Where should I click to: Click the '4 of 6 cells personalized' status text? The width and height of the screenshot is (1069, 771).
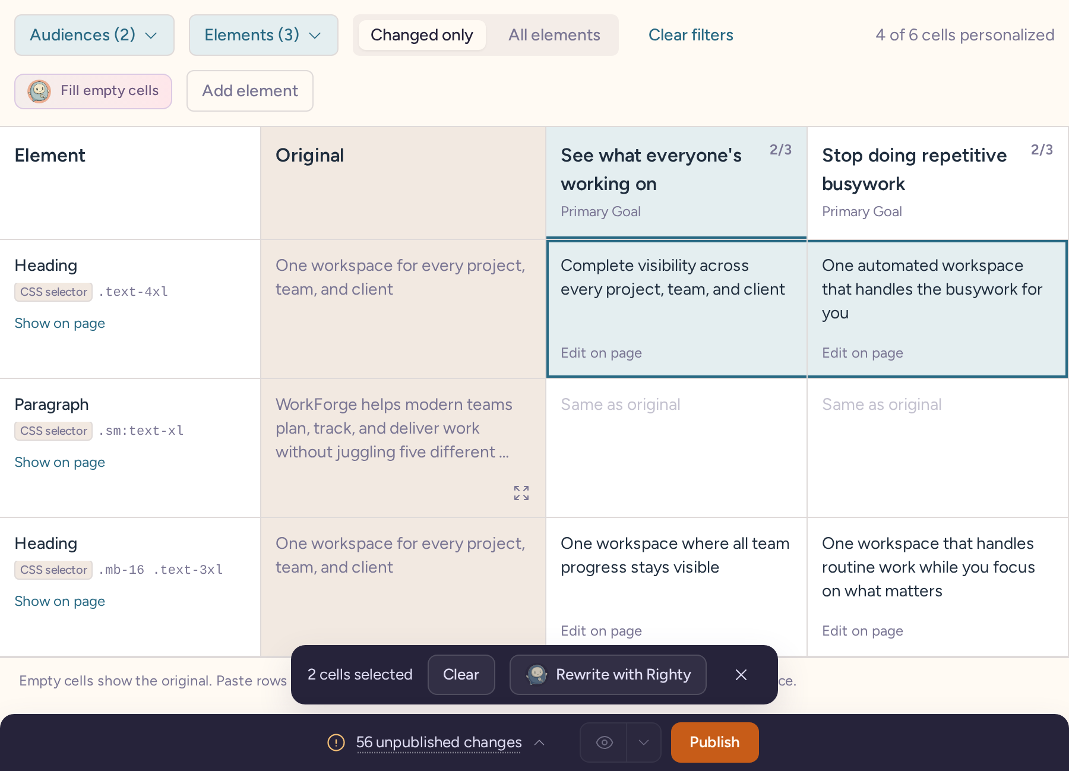(965, 35)
